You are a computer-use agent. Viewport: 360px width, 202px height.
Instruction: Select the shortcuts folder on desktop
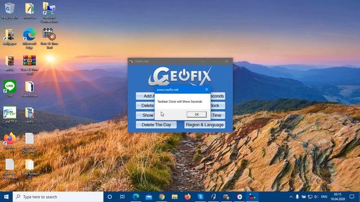29,11
